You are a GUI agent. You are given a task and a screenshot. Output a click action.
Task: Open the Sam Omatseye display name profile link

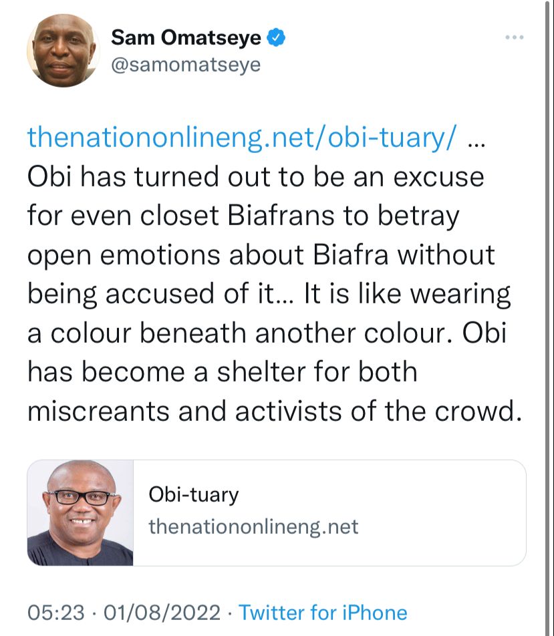[x=186, y=37]
